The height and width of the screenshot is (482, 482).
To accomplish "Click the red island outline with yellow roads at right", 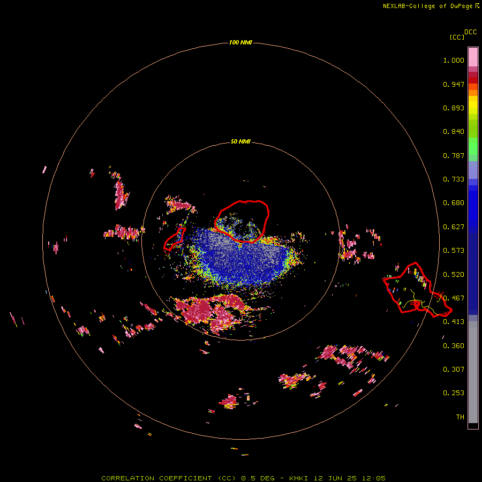I will tap(417, 290).
